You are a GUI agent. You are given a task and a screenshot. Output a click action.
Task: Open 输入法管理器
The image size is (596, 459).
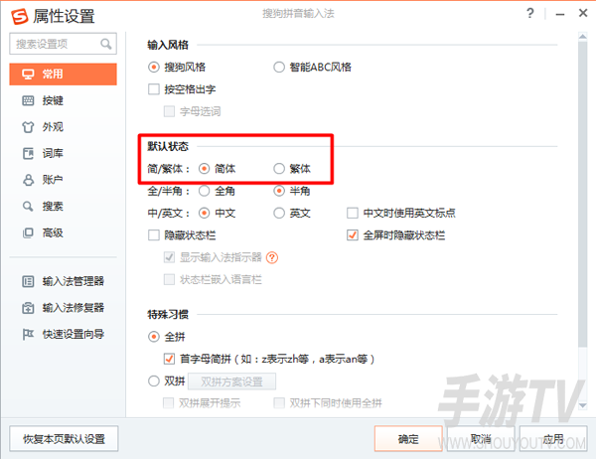(x=63, y=281)
